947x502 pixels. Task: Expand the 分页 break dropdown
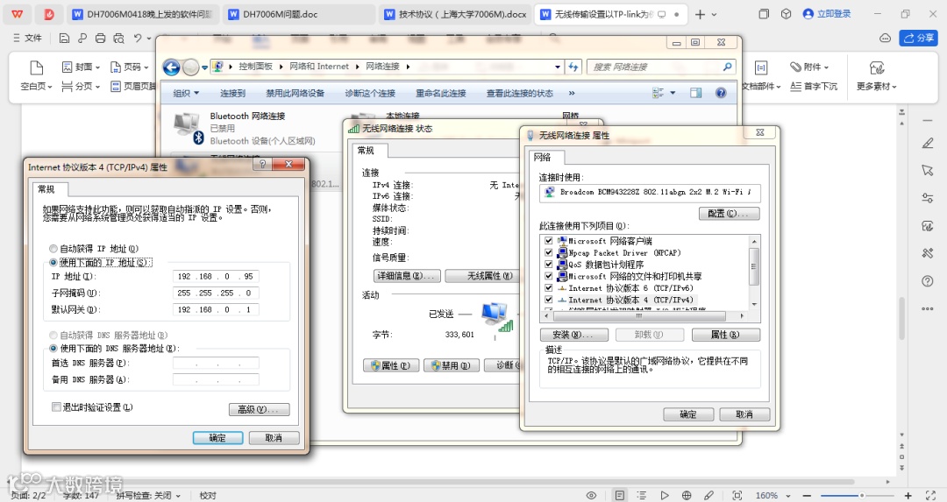pyautogui.click(x=98, y=87)
